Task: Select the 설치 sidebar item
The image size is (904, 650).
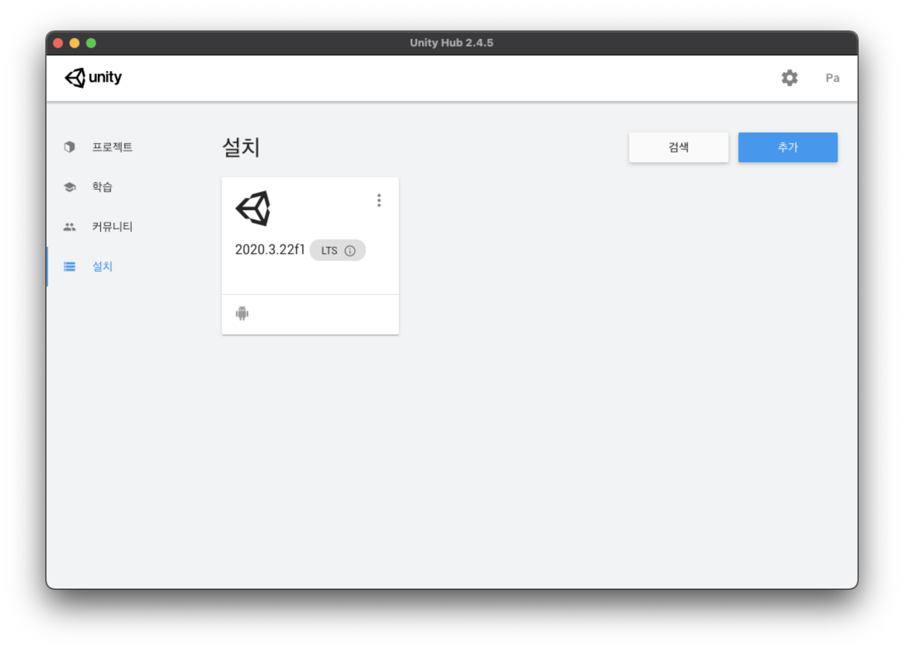Action: [x=102, y=267]
